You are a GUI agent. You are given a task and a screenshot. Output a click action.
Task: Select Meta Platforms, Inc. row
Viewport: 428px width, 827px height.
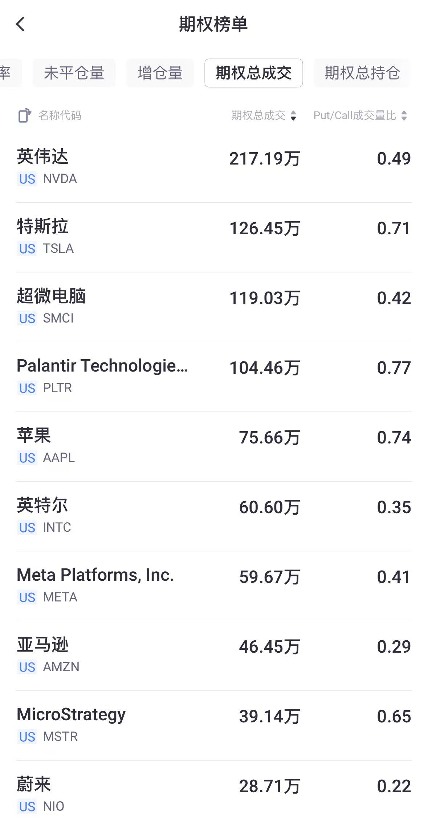pos(214,586)
